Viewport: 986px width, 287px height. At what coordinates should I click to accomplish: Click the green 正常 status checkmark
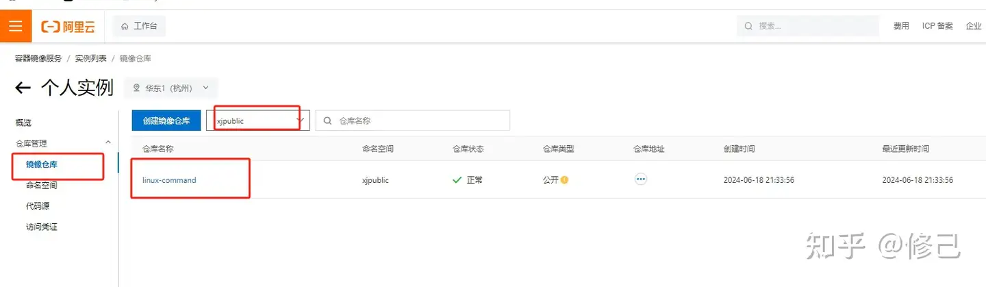457,180
